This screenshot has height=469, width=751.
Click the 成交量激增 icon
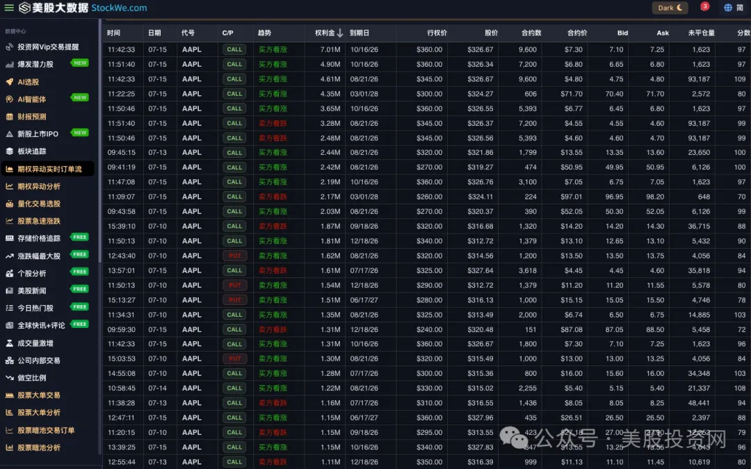(9, 343)
